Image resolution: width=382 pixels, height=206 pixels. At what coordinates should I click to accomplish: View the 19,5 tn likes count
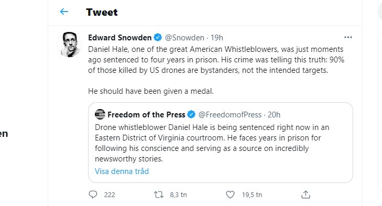252,194
